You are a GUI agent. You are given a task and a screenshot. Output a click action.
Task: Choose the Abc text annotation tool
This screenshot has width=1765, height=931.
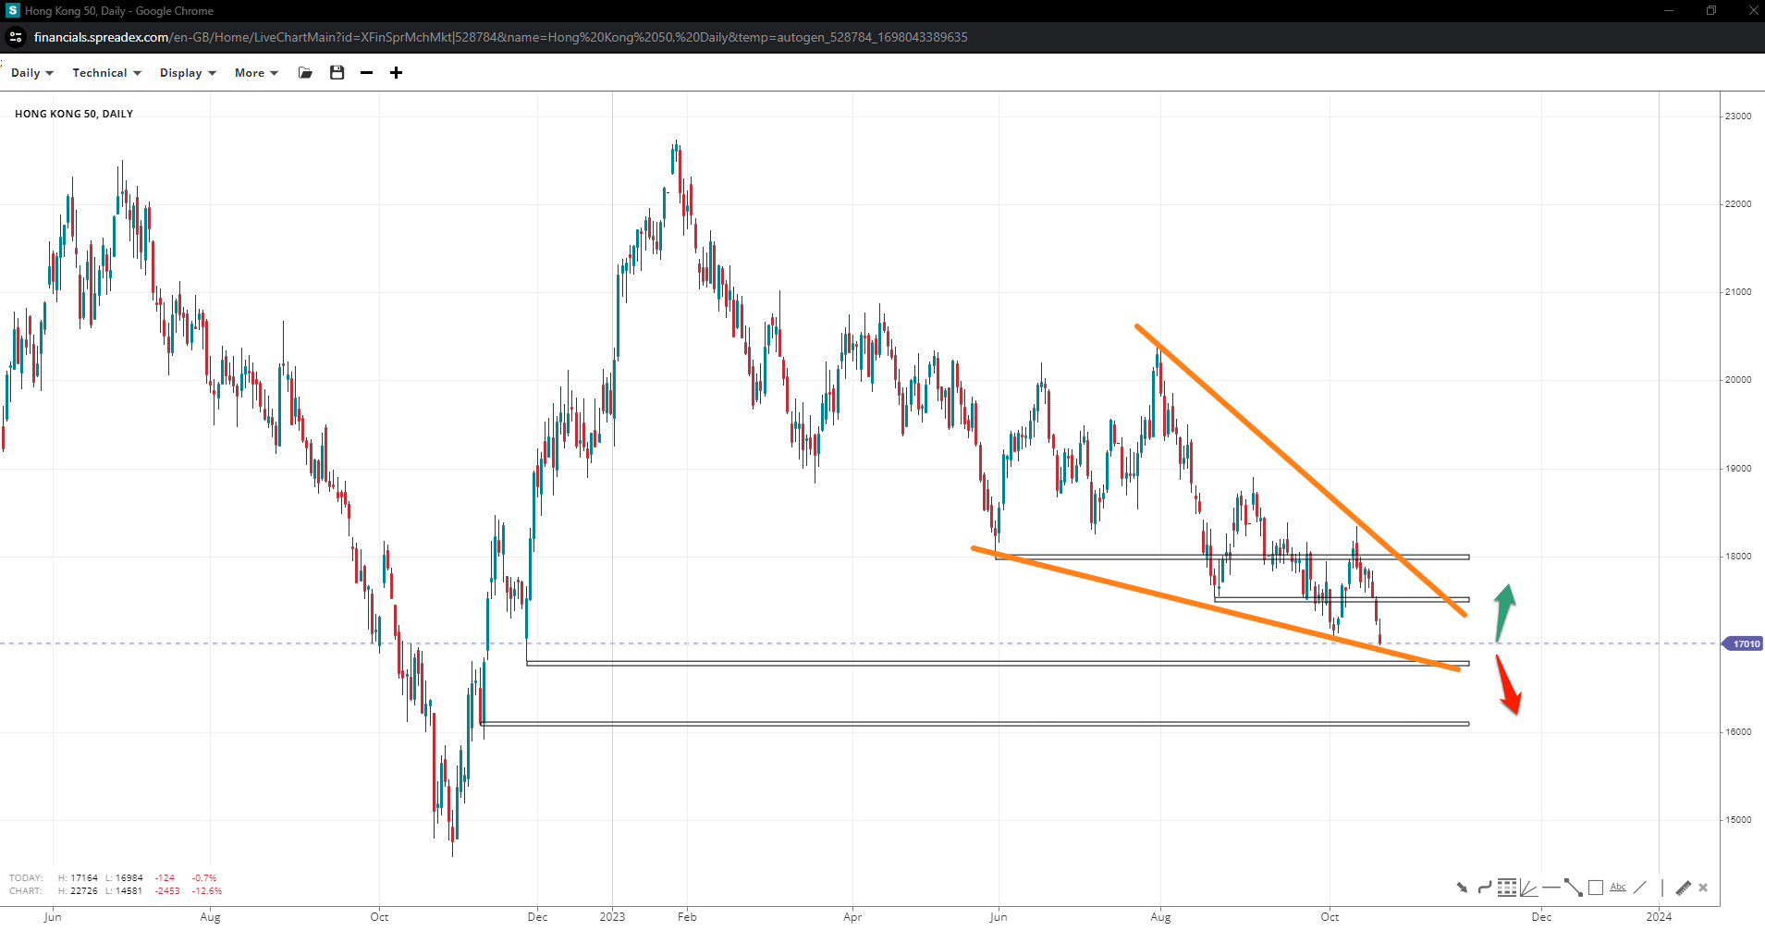click(x=1617, y=888)
